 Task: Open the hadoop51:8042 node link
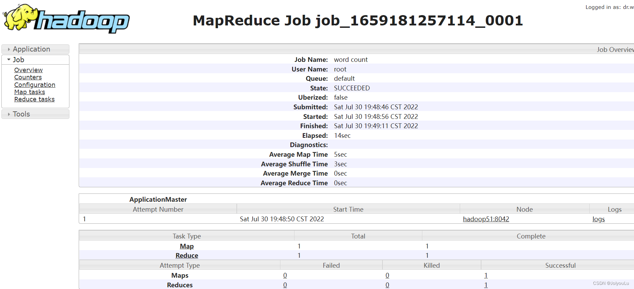(x=486, y=219)
